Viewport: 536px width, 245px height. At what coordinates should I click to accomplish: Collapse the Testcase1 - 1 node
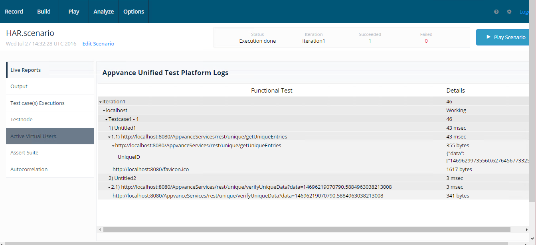pyautogui.click(x=107, y=119)
